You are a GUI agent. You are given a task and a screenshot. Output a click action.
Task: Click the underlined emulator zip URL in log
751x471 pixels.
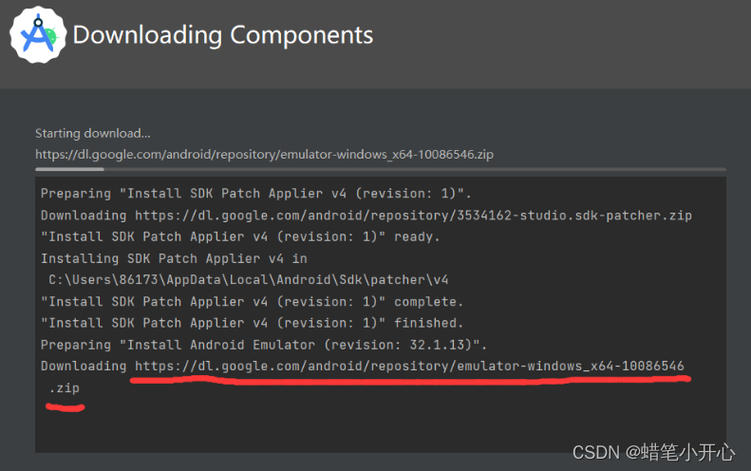(409, 366)
